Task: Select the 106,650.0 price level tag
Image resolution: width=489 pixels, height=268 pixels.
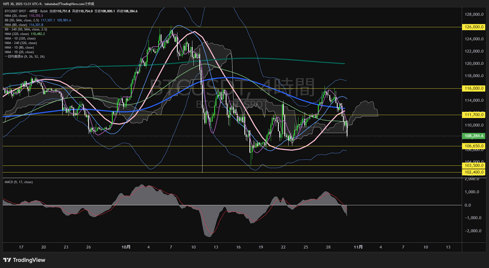Action: (x=474, y=146)
